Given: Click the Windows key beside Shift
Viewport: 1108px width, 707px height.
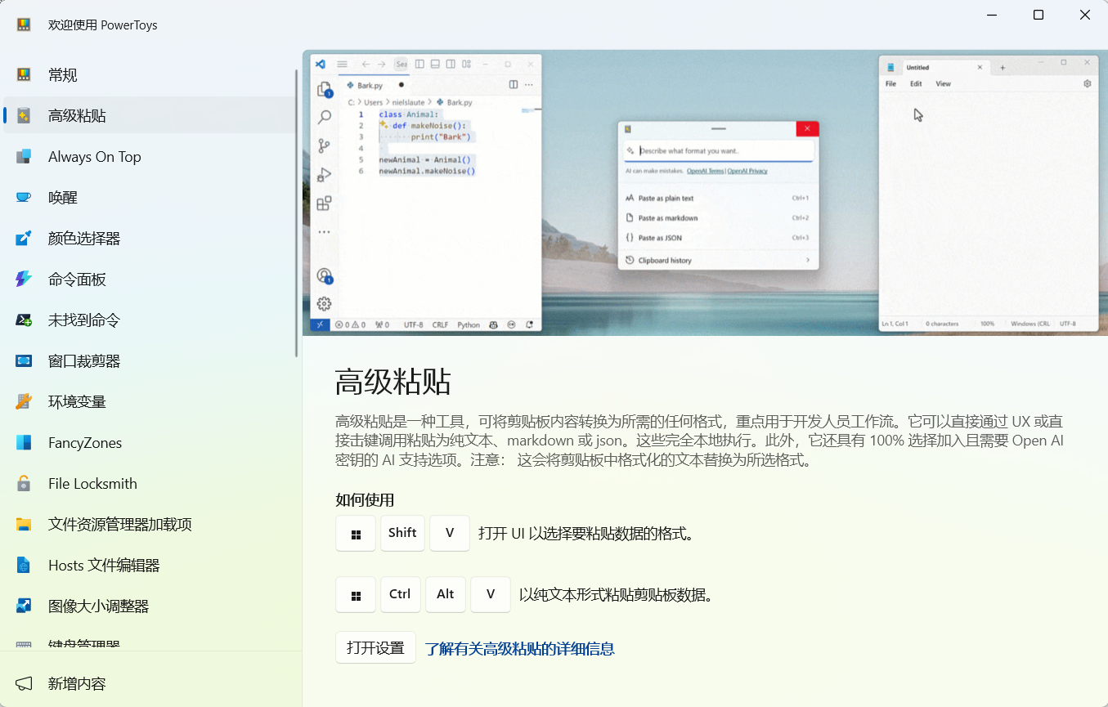Looking at the screenshot, I should [x=356, y=533].
